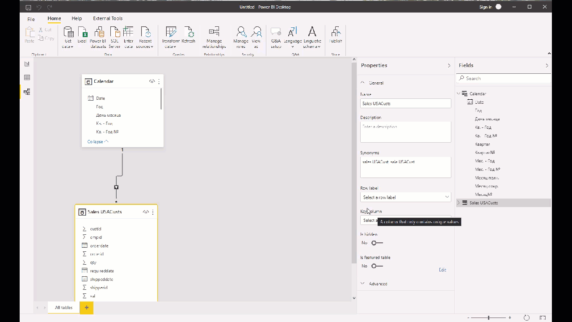Image resolution: width=572 pixels, height=322 pixels.
Task: Zoom out with minus button
Action: coord(468,318)
